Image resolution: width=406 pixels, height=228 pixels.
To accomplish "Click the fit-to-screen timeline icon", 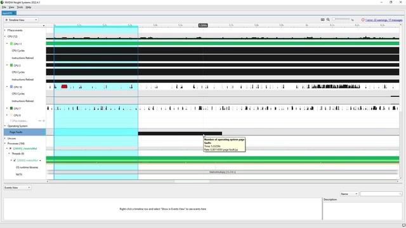I will 322,20.
